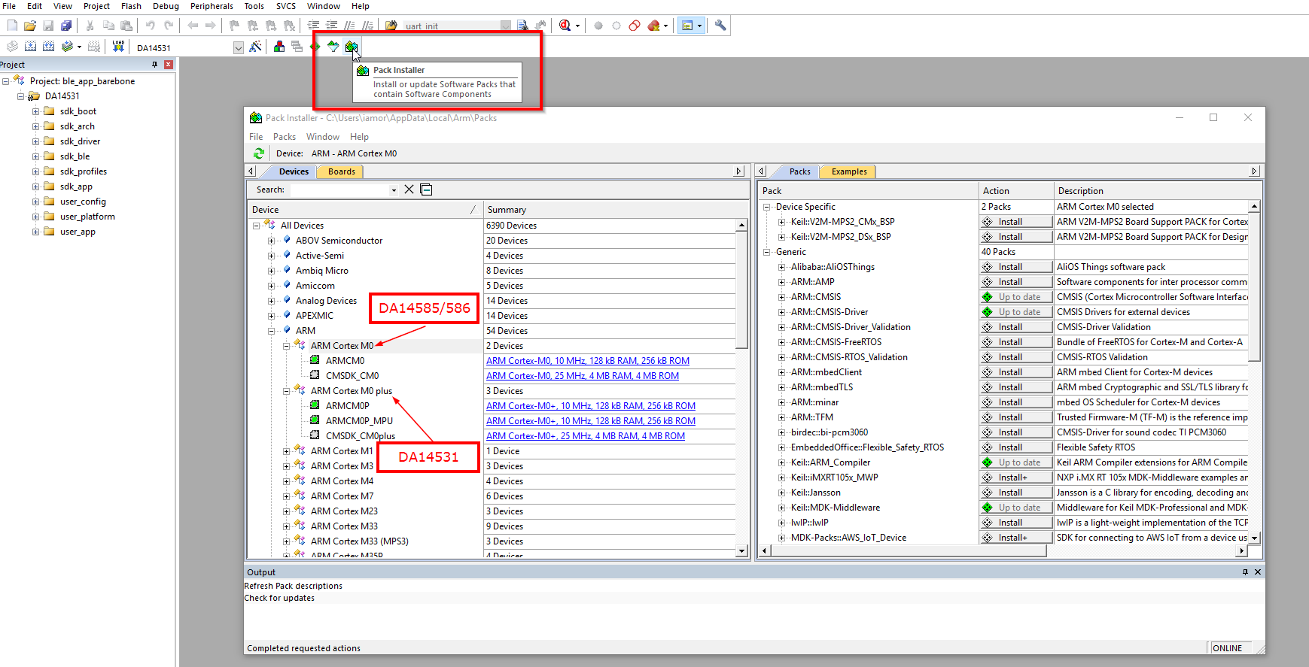Click the Insert/Remove Breakpoint toolbar icon

coord(598,26)
